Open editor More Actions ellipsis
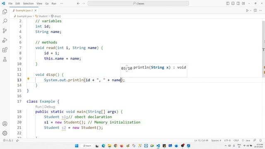Screen dimensions: 265x149 pos(260,10)
